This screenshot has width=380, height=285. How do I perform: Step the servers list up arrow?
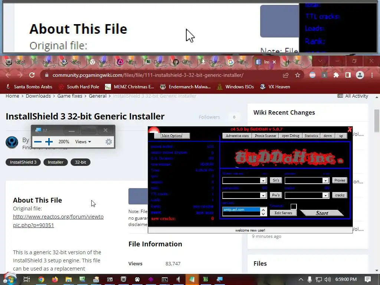tap(263, 210)
